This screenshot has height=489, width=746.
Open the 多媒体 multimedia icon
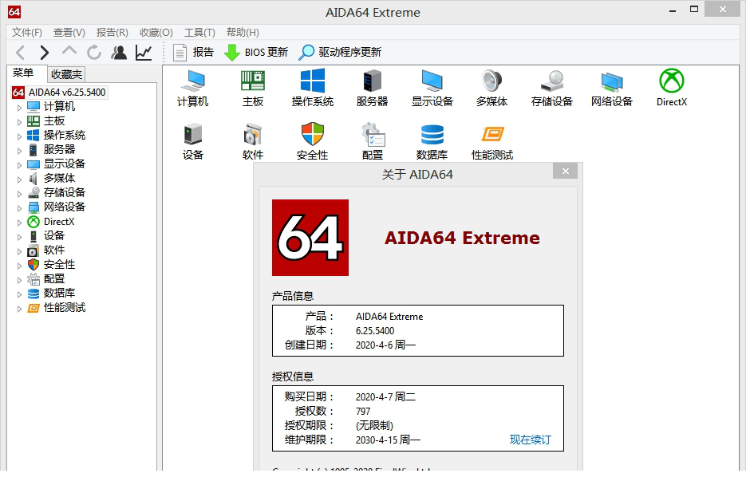click(x=491, y=86)
